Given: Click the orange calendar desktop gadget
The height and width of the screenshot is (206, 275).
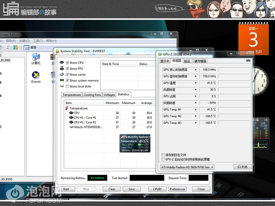Looking at the screenshot, I should (x=254, y=39).
